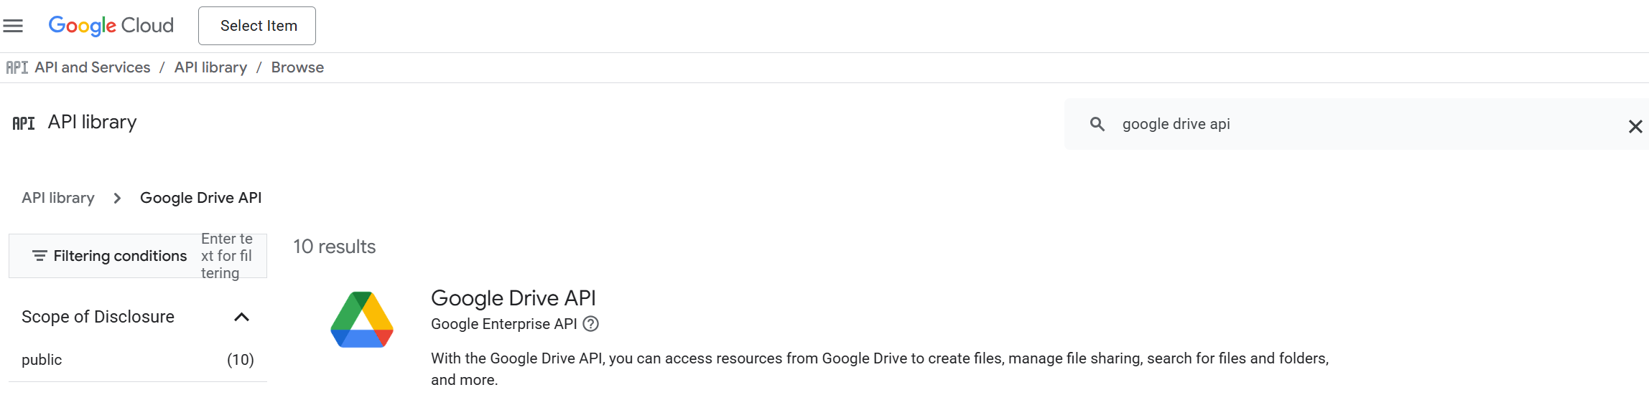Focus the Enter text for filtering field
The width and height of the screenshot is (1649, 405).
pyautogui.click(x=227, y=256)
